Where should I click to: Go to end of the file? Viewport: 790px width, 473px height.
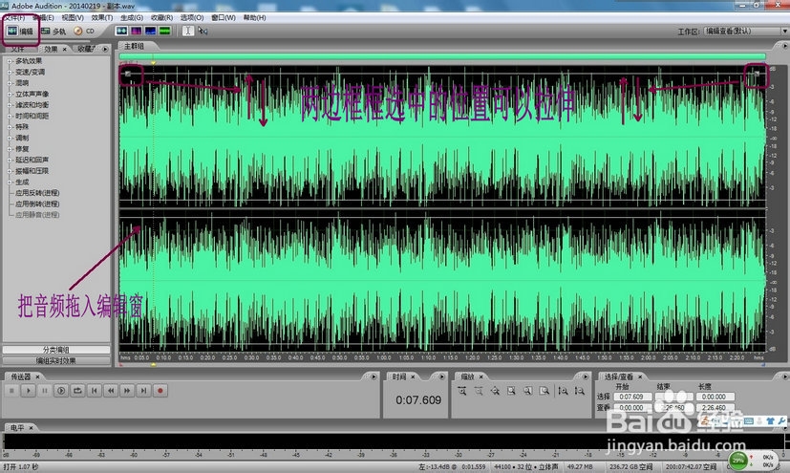tap(143, 391)
